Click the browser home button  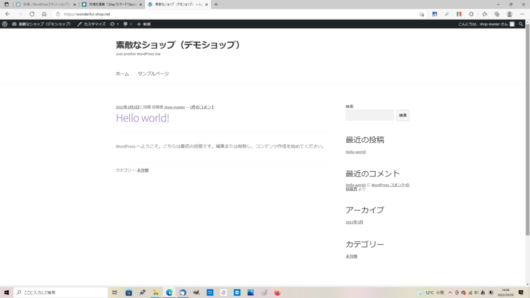click(44, 14)
